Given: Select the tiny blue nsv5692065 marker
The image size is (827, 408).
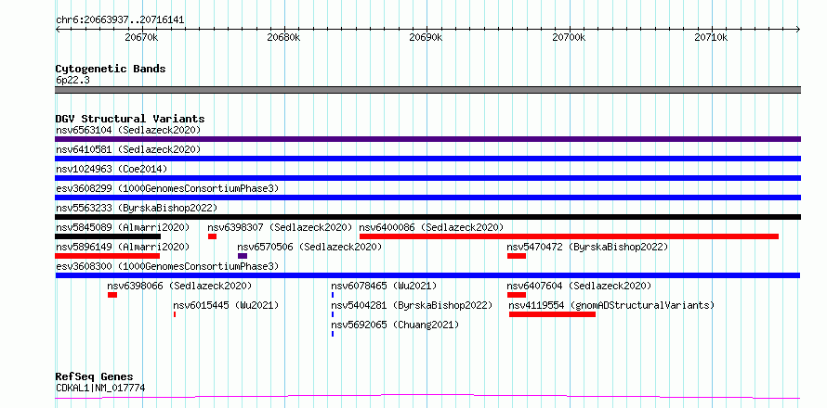Looking at the screenshot, I should coord(333,334).
